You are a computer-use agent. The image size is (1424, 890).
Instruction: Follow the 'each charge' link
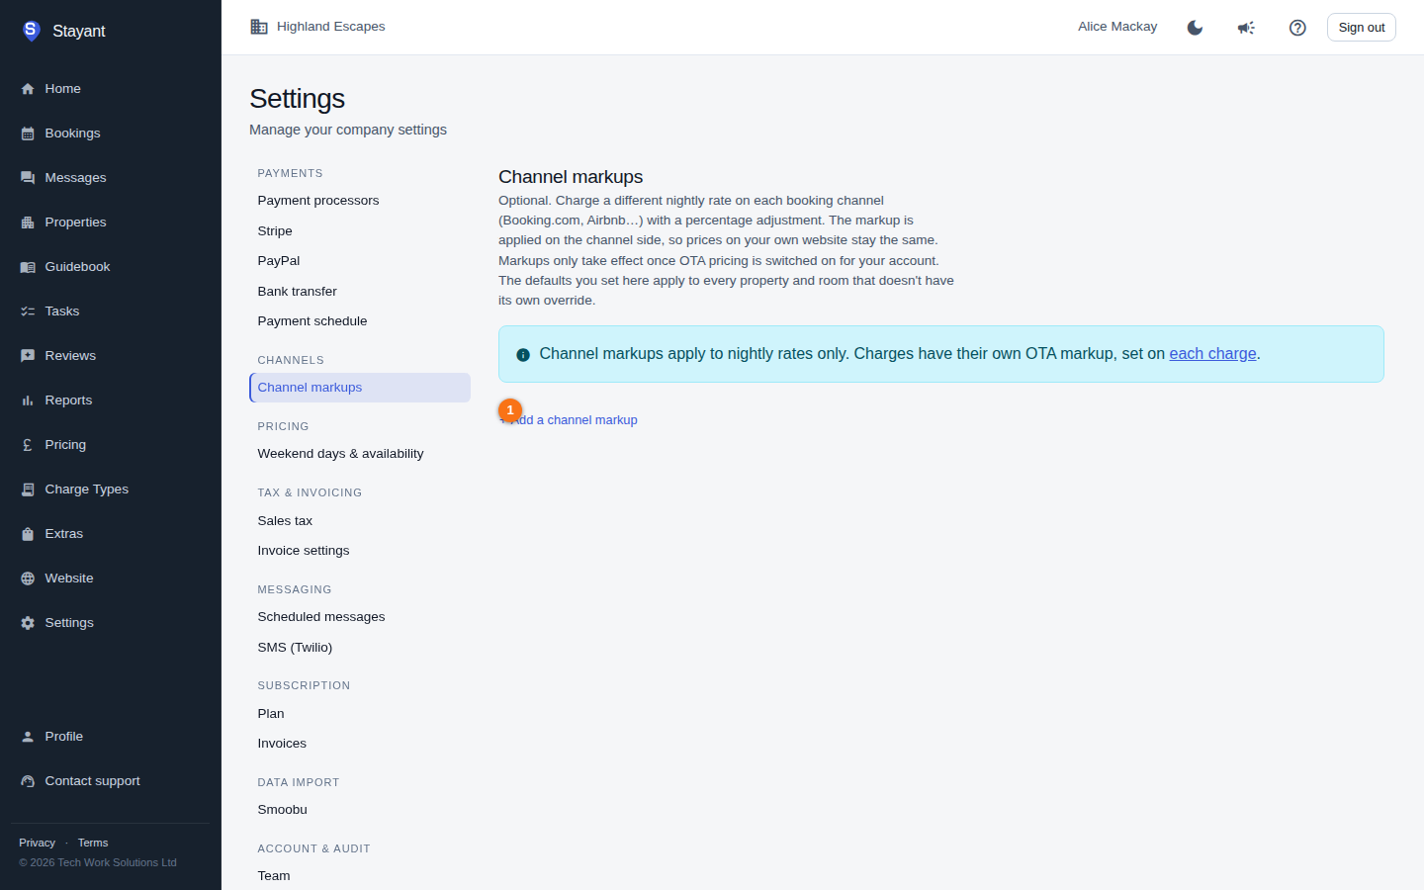click(1212, 354)
